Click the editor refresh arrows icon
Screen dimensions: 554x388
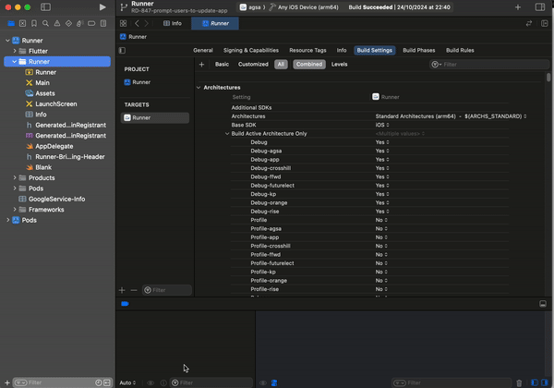pyautogui.click(x=529, y=23)
